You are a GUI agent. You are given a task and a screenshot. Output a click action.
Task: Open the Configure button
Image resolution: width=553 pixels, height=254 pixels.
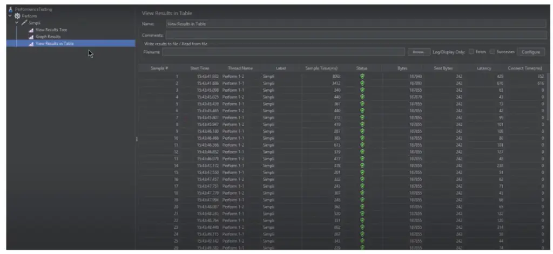[531, 52]
